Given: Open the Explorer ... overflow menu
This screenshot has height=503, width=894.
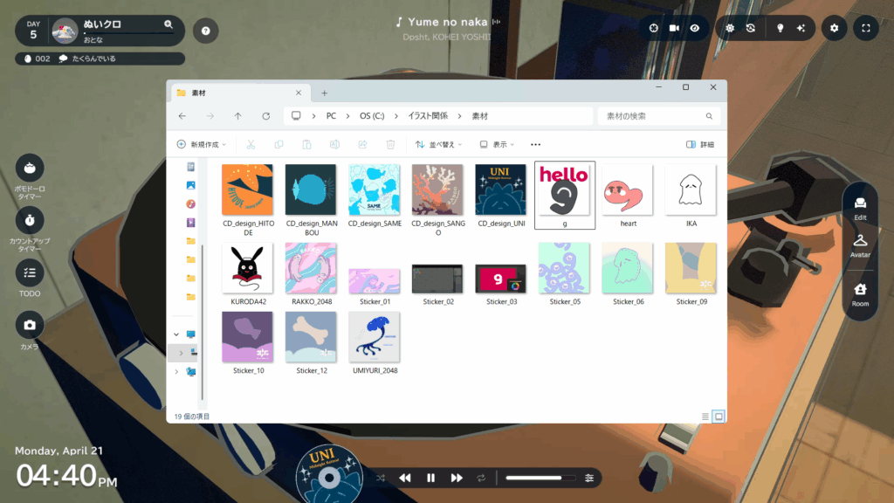Looking at the screenshot, I should (535, 144).
